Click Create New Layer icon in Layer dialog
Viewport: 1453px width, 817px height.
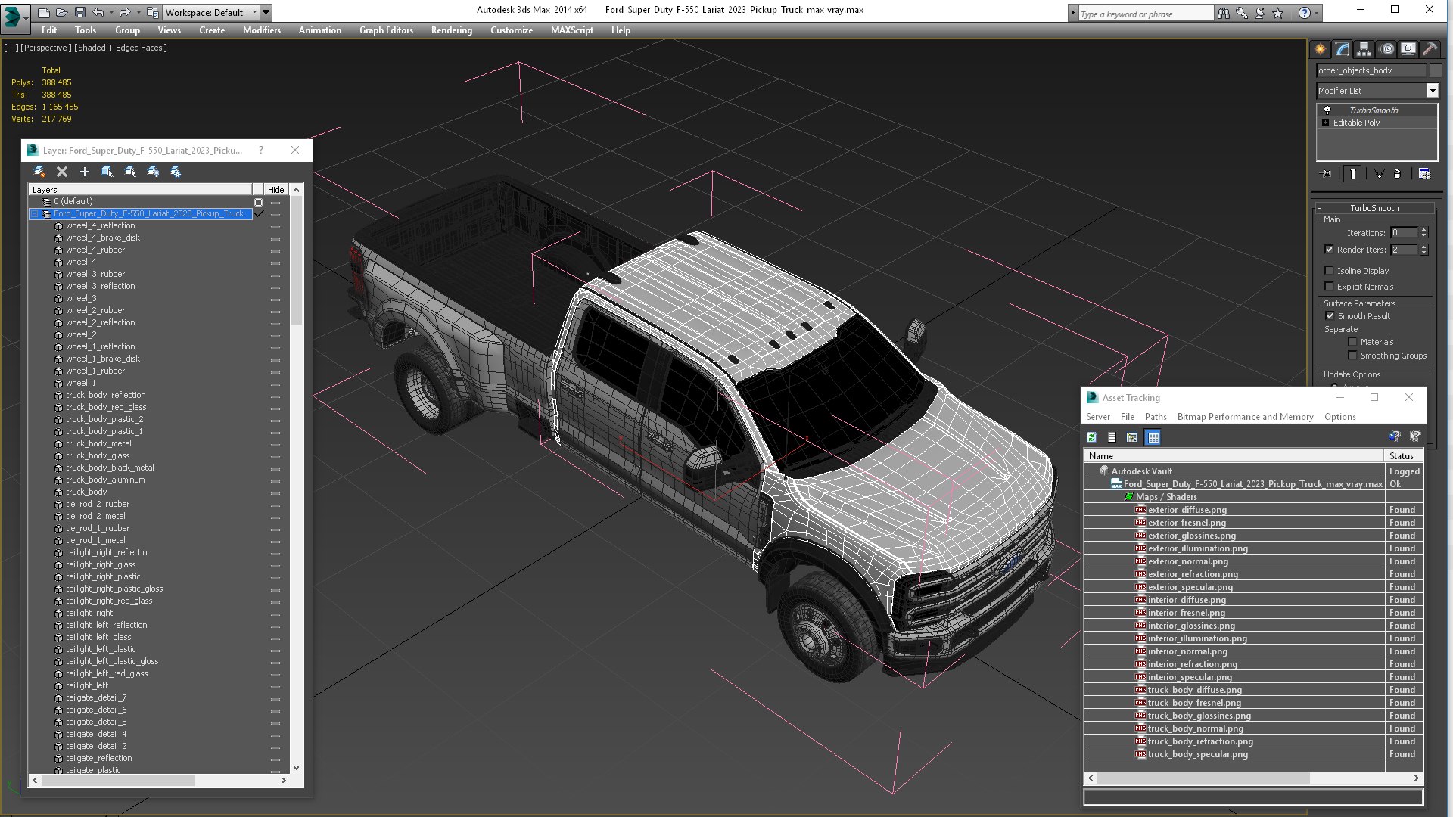coord(39,172)
